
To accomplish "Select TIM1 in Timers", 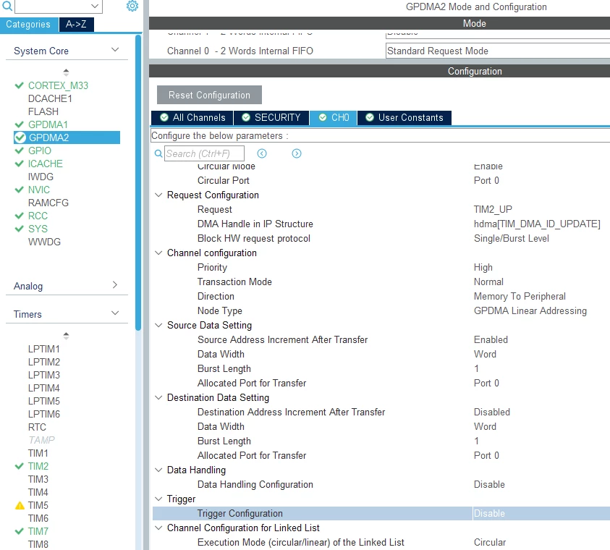I will point(38,453).
